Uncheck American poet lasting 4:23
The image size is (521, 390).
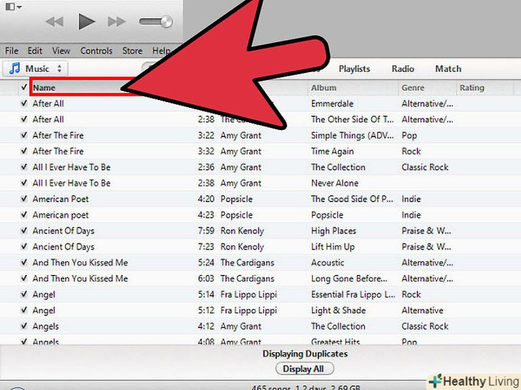point(24,215)
